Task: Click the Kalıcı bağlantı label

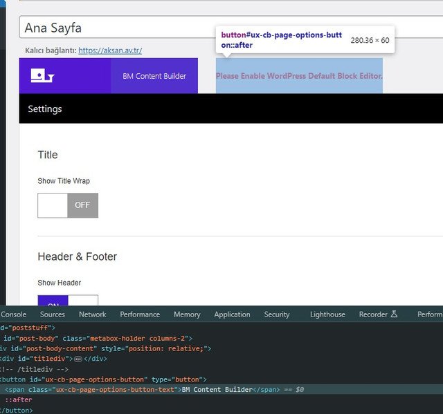Action: 51,50
